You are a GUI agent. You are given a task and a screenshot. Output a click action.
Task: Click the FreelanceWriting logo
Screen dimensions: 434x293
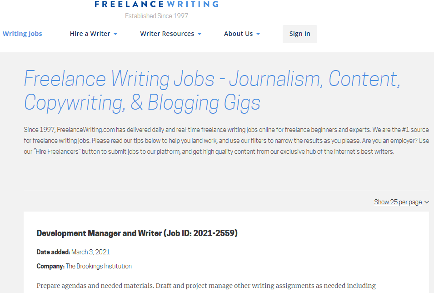156,4
